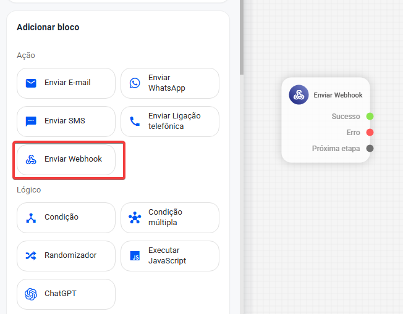The image size is (403, 314).
Task: Add a Condição múltipla block
Action: tap(170, 218)
